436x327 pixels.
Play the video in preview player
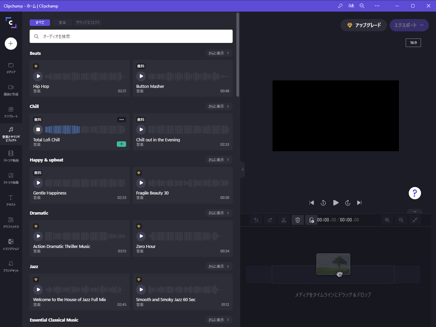tap(336, 203)
